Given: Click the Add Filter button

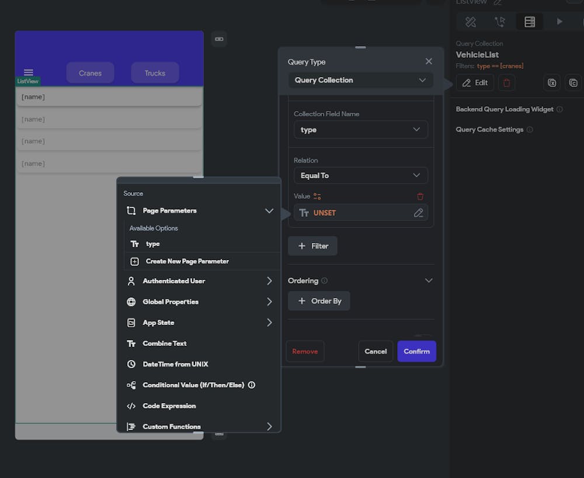Looking at the screenshot, I should (312, 246).
